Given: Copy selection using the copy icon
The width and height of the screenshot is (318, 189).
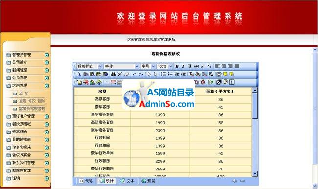Looking at the screenshot, I should (86, 74).
